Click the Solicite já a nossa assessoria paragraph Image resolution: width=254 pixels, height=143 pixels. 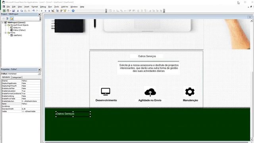click(149, 68)
